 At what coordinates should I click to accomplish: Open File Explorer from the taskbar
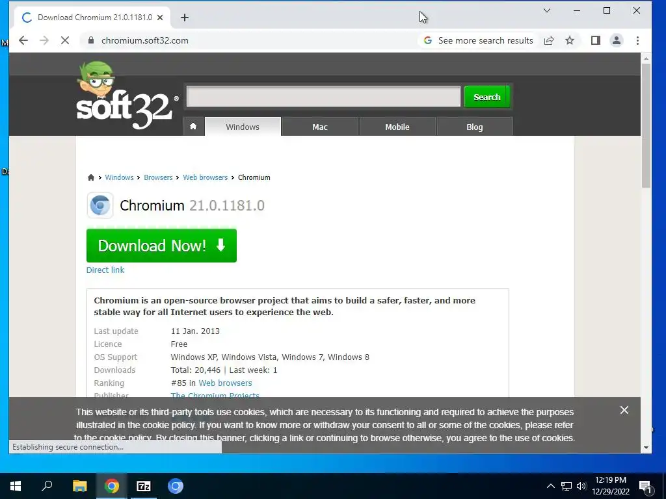[x=79, y=486]
